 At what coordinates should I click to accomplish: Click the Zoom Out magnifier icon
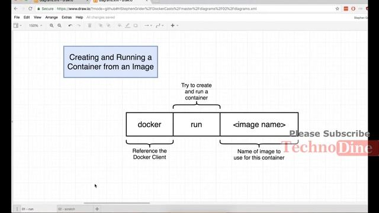(x=59, y=25)
